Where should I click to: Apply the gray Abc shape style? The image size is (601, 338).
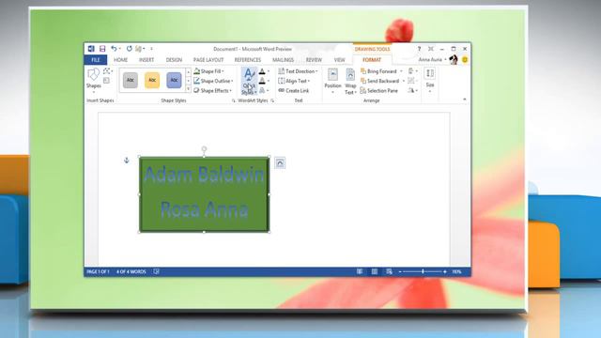131,80
